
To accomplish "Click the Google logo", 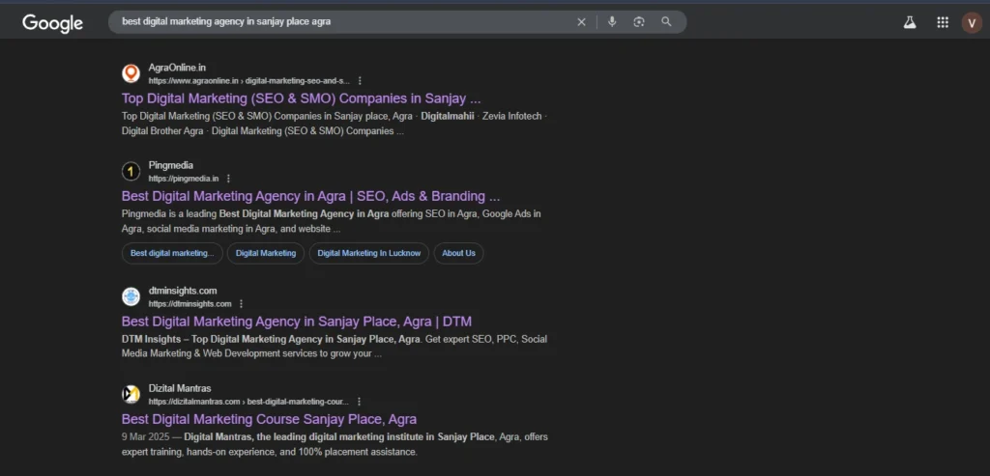I will tap(52, 23).
